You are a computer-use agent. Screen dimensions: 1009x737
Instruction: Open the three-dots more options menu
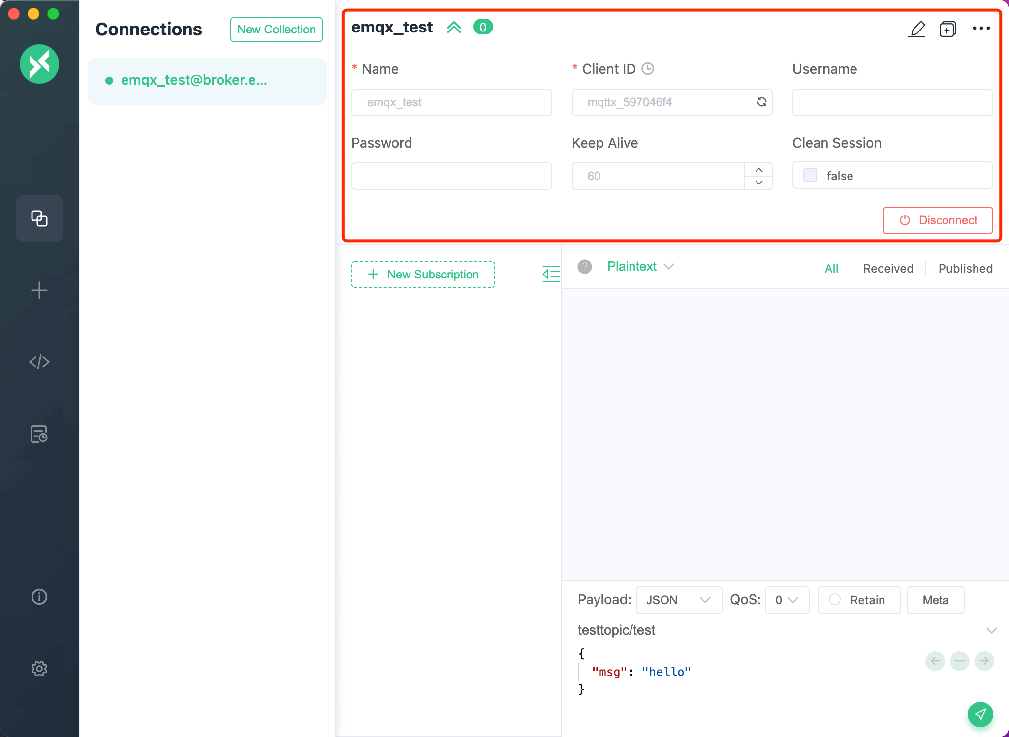981,29
